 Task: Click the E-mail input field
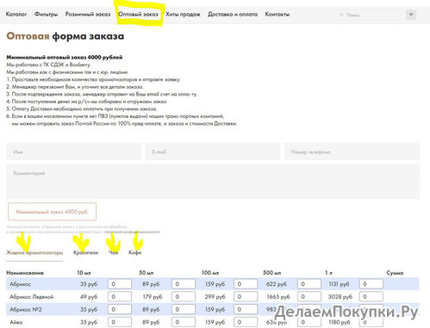[x=213, y=152]
